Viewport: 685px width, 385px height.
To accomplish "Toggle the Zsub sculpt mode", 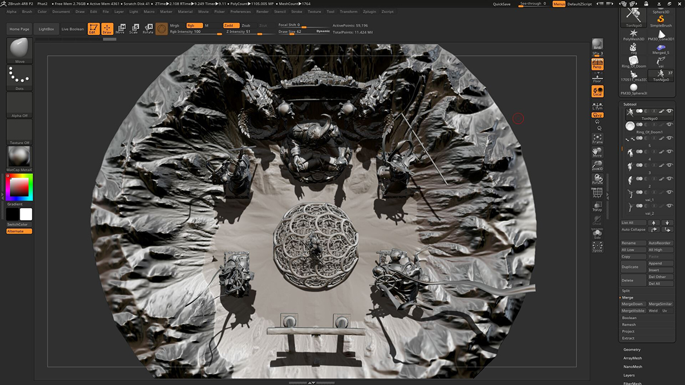I will (245, 26).
